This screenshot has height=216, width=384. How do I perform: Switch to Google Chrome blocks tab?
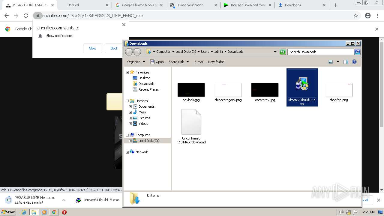click(139, 5)
